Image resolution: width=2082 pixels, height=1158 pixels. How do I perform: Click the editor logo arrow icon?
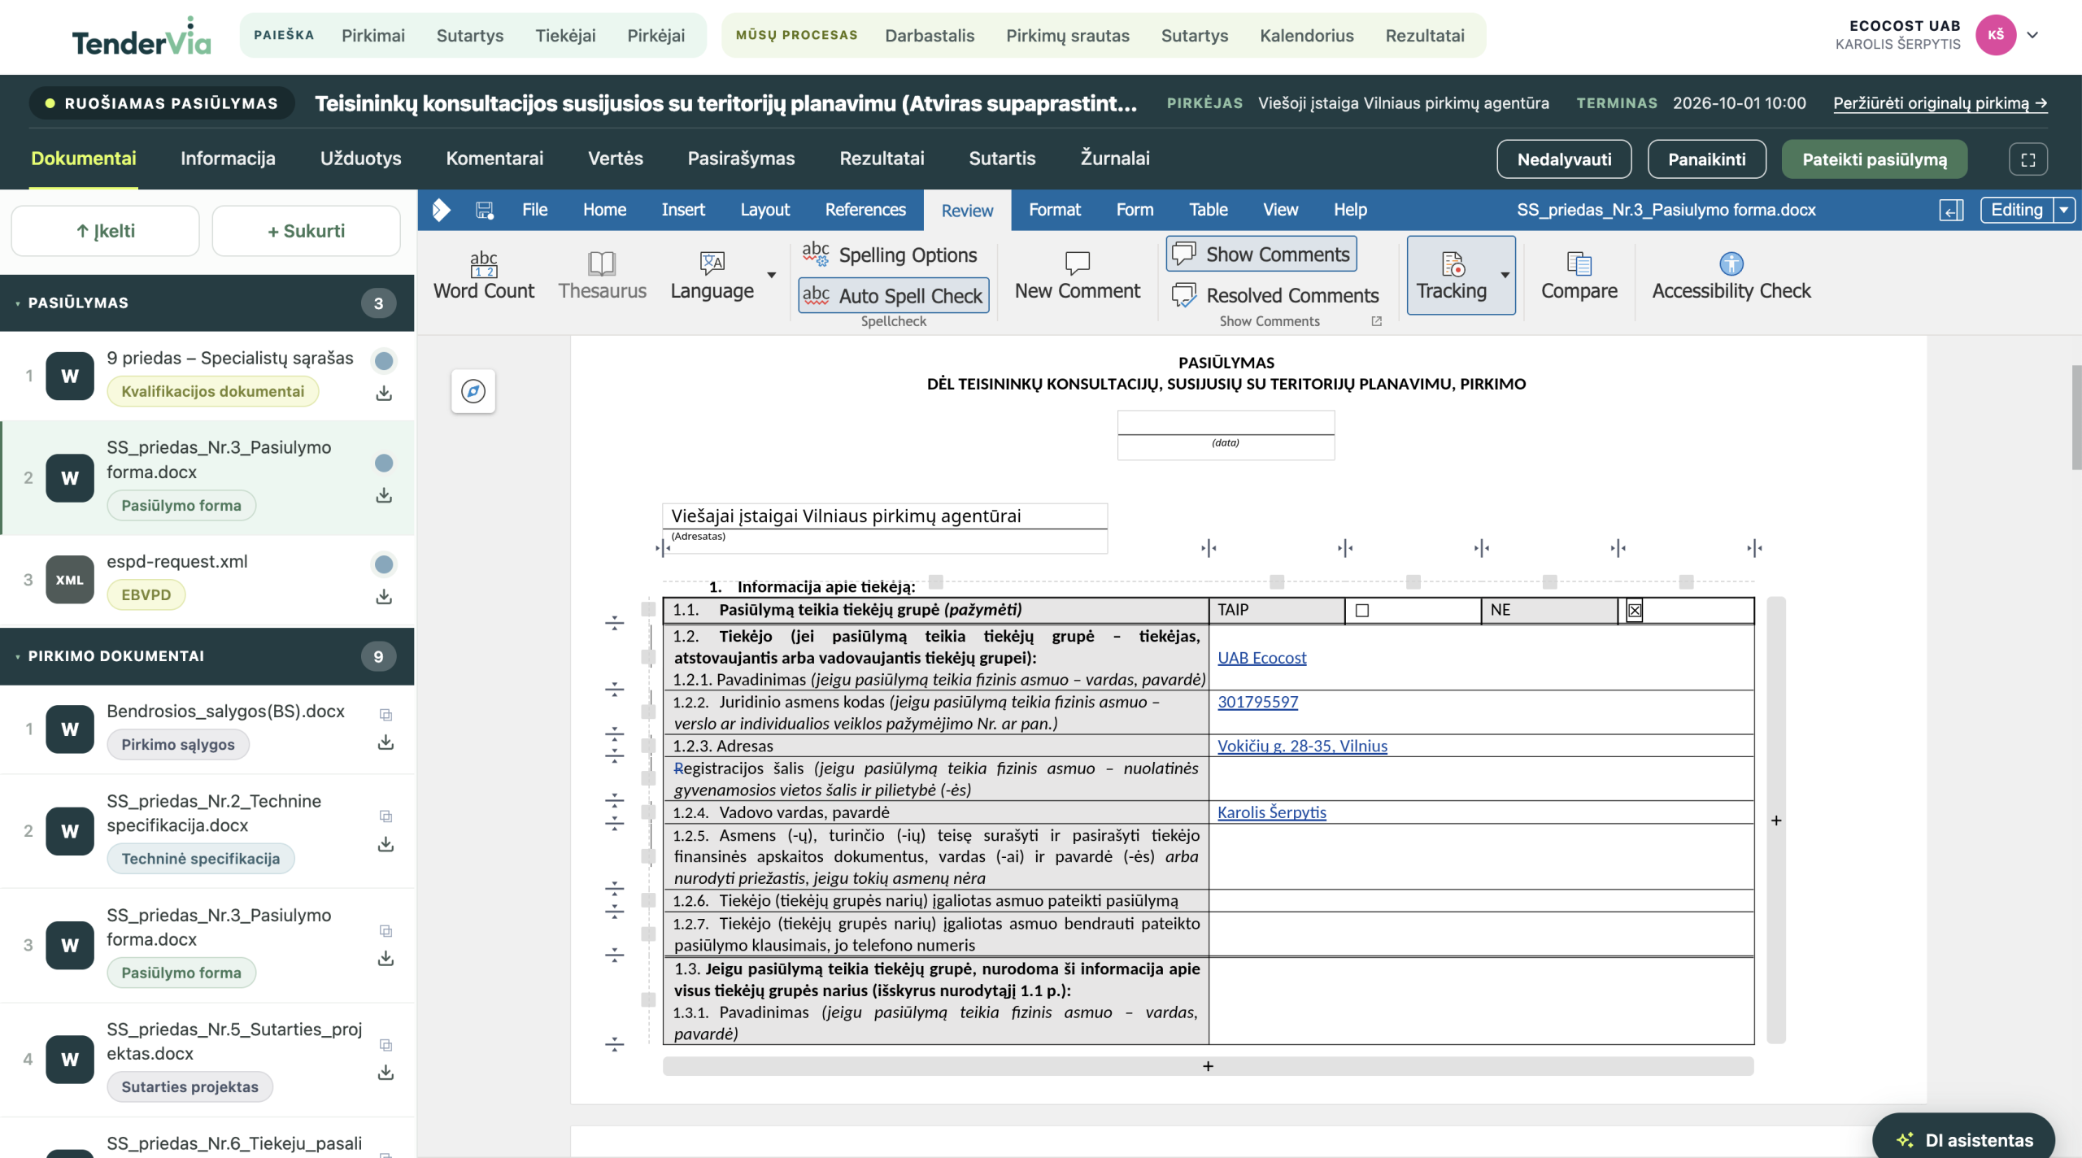(442, 210)
